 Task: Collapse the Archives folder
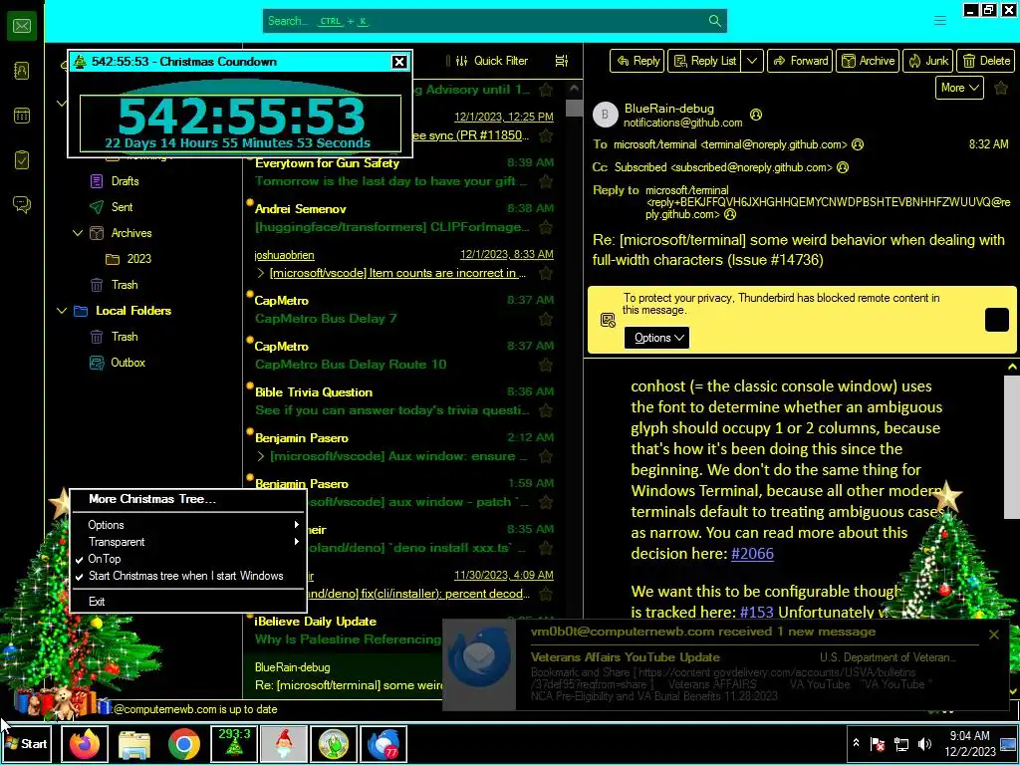[x=78, y=233]
